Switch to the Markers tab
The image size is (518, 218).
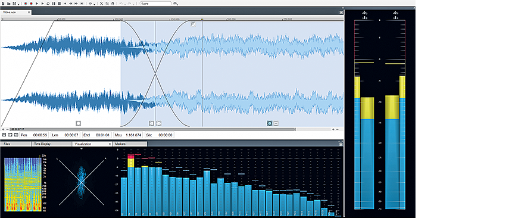(130, 144)
